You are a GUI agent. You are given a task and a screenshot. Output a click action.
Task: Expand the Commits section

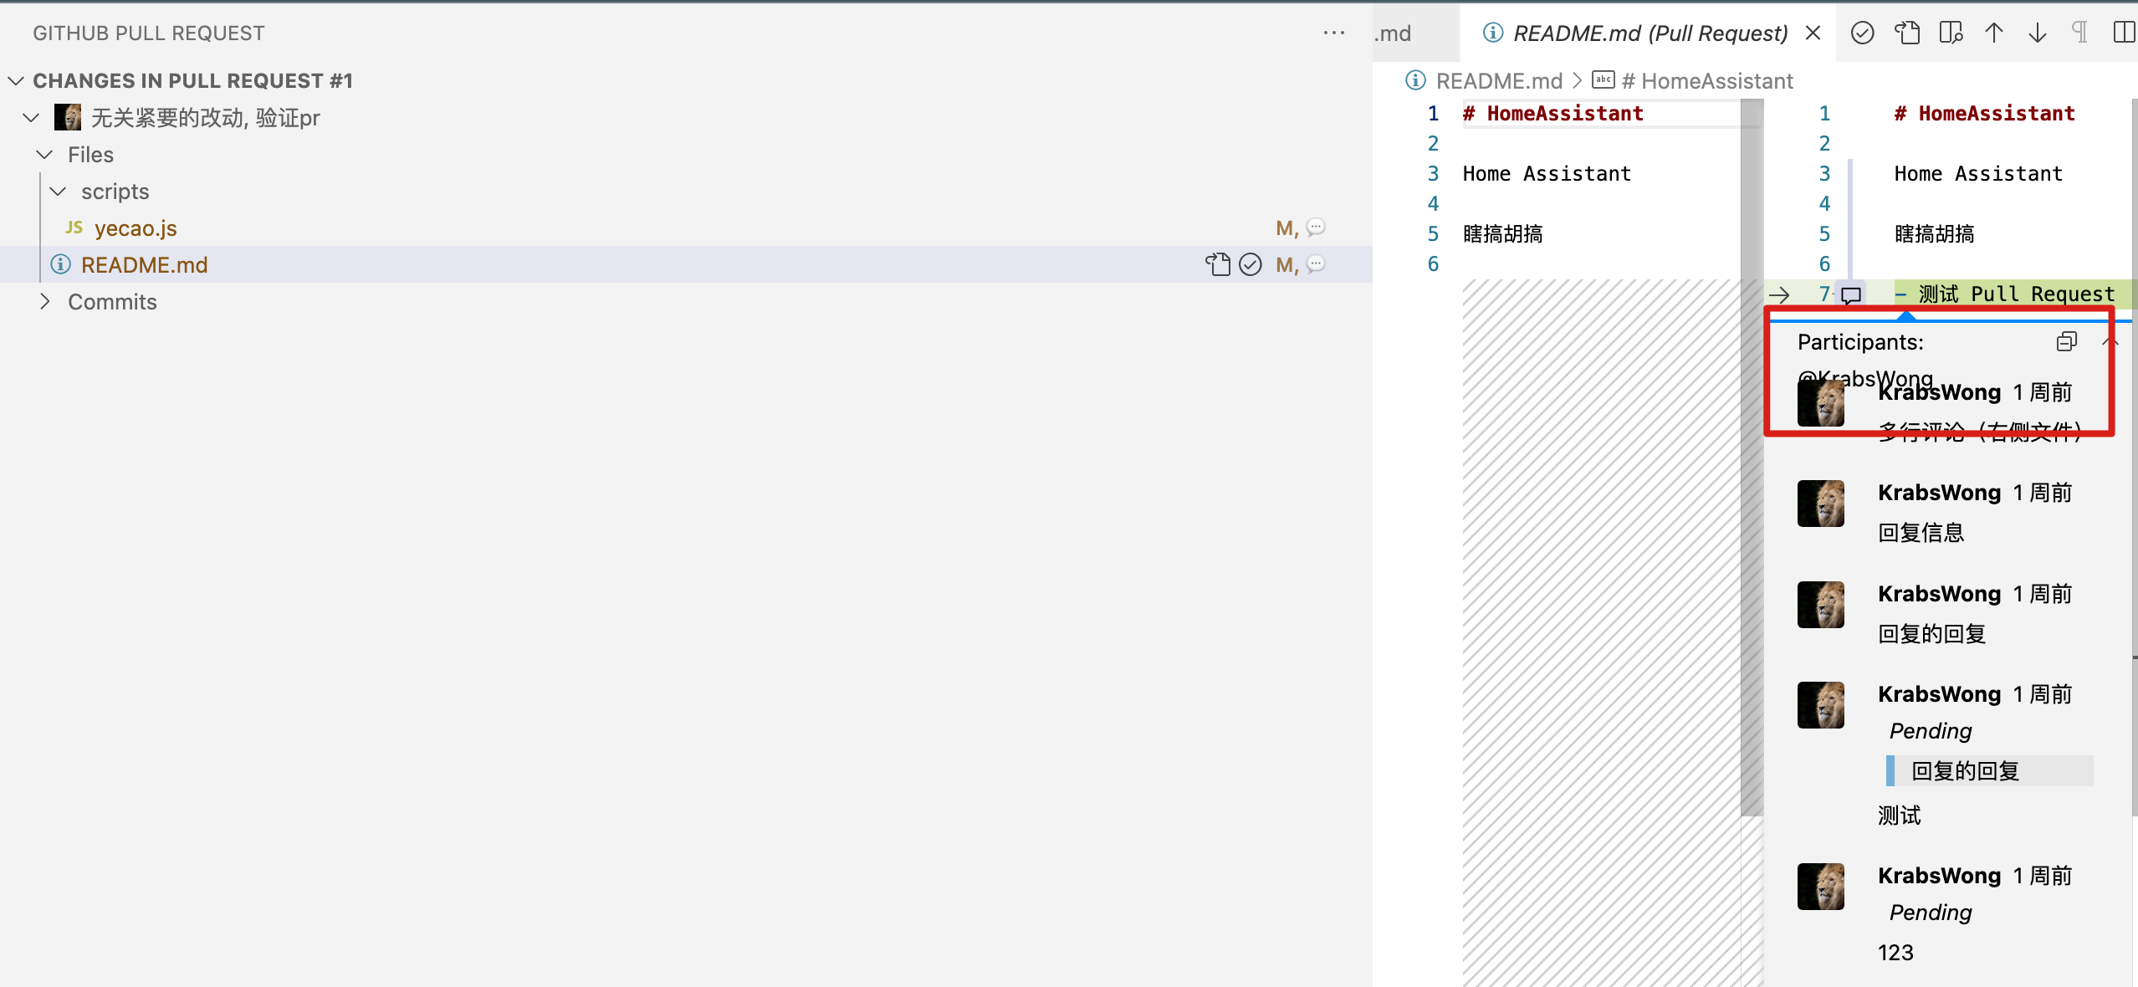(46, 301)
